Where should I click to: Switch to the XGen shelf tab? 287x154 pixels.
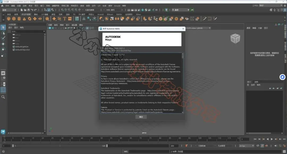pyautogui.click(x=138, y=14)
